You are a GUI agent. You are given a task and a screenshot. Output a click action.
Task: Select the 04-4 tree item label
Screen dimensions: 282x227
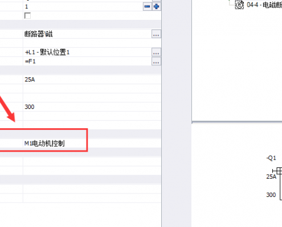point(264,5)
